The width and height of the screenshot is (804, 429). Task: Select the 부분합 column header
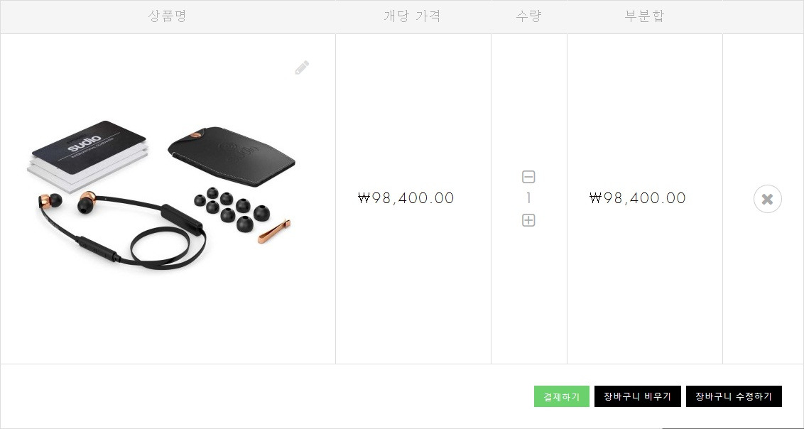[644, 16]
